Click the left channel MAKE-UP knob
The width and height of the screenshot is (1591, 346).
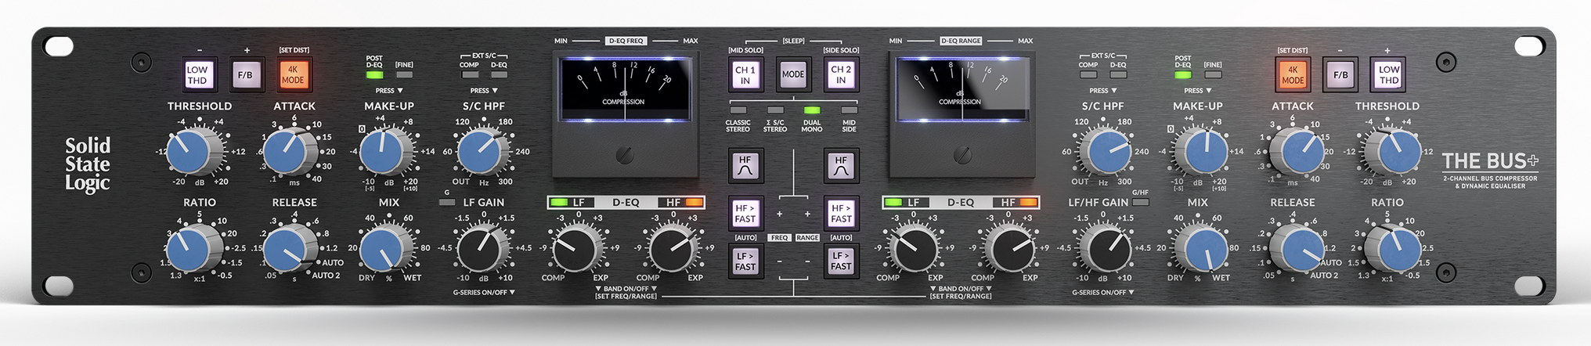[384, 152]
